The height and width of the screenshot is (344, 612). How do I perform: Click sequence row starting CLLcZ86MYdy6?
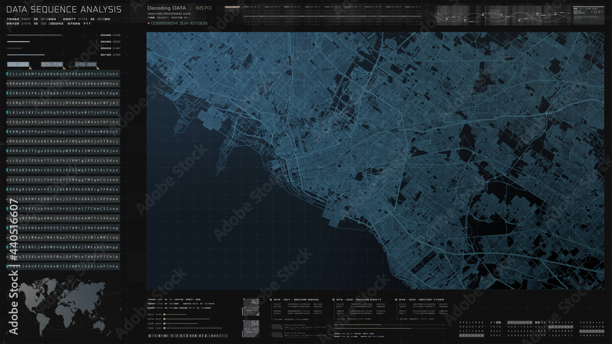pos(63,74)
